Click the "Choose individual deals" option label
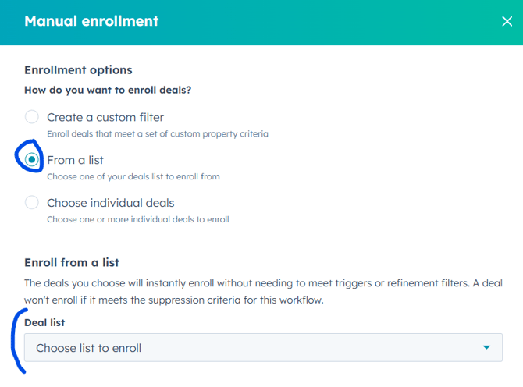Image resolution: width=523 pixels, height=387 pixels. [110, 203]
